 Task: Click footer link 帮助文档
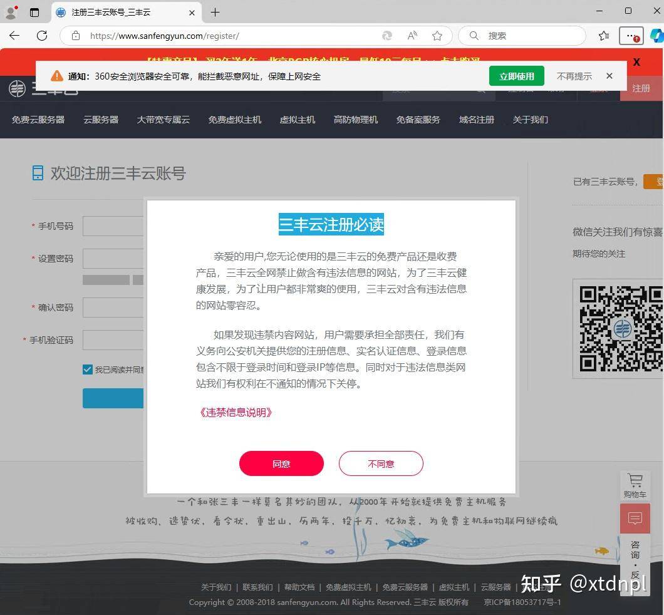coord(299,587)
